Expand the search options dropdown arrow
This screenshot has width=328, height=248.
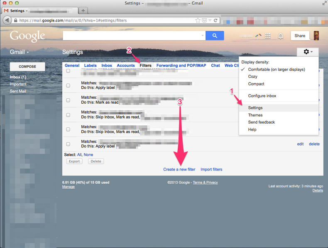[203, 36]
